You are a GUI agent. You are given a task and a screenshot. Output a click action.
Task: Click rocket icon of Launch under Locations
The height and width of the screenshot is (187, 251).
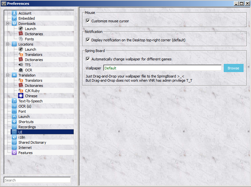point(21,49)
